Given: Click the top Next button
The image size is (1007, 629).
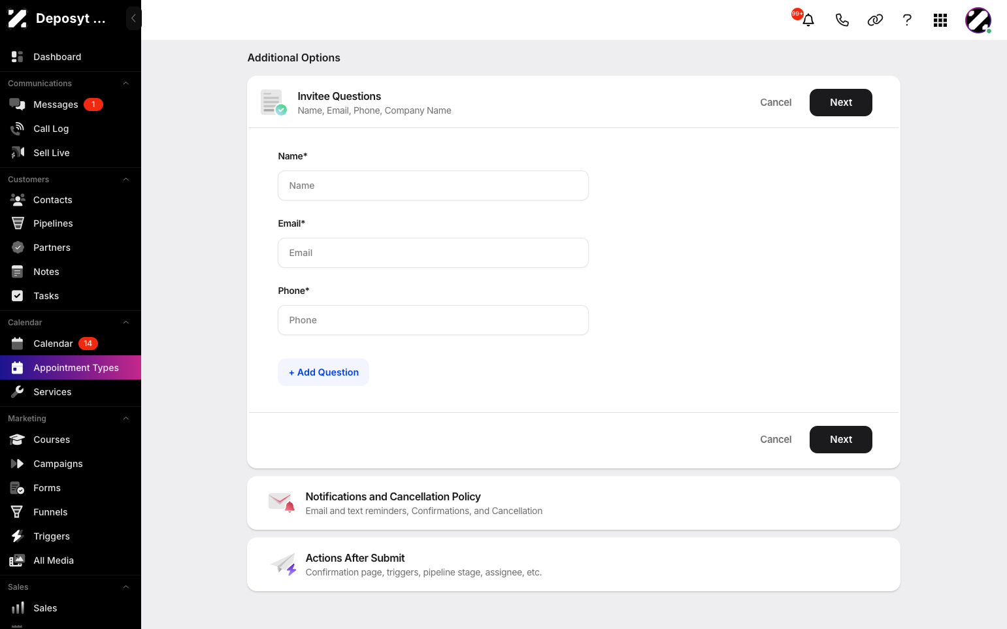Looking at the screenshot, I should 840,103.
